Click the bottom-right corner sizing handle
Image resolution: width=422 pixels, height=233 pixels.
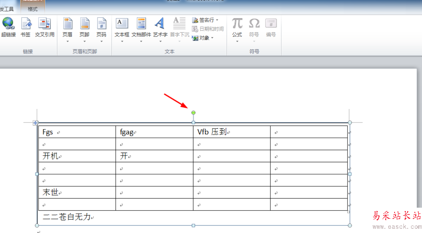(x=350, y=225)
